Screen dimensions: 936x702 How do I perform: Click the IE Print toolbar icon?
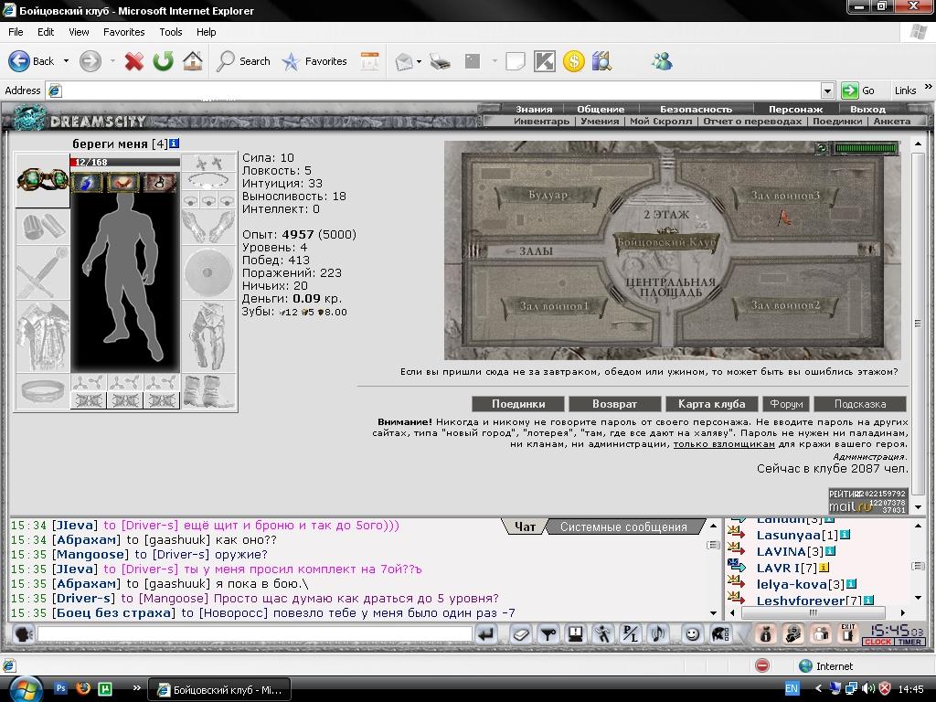(440, 61)
